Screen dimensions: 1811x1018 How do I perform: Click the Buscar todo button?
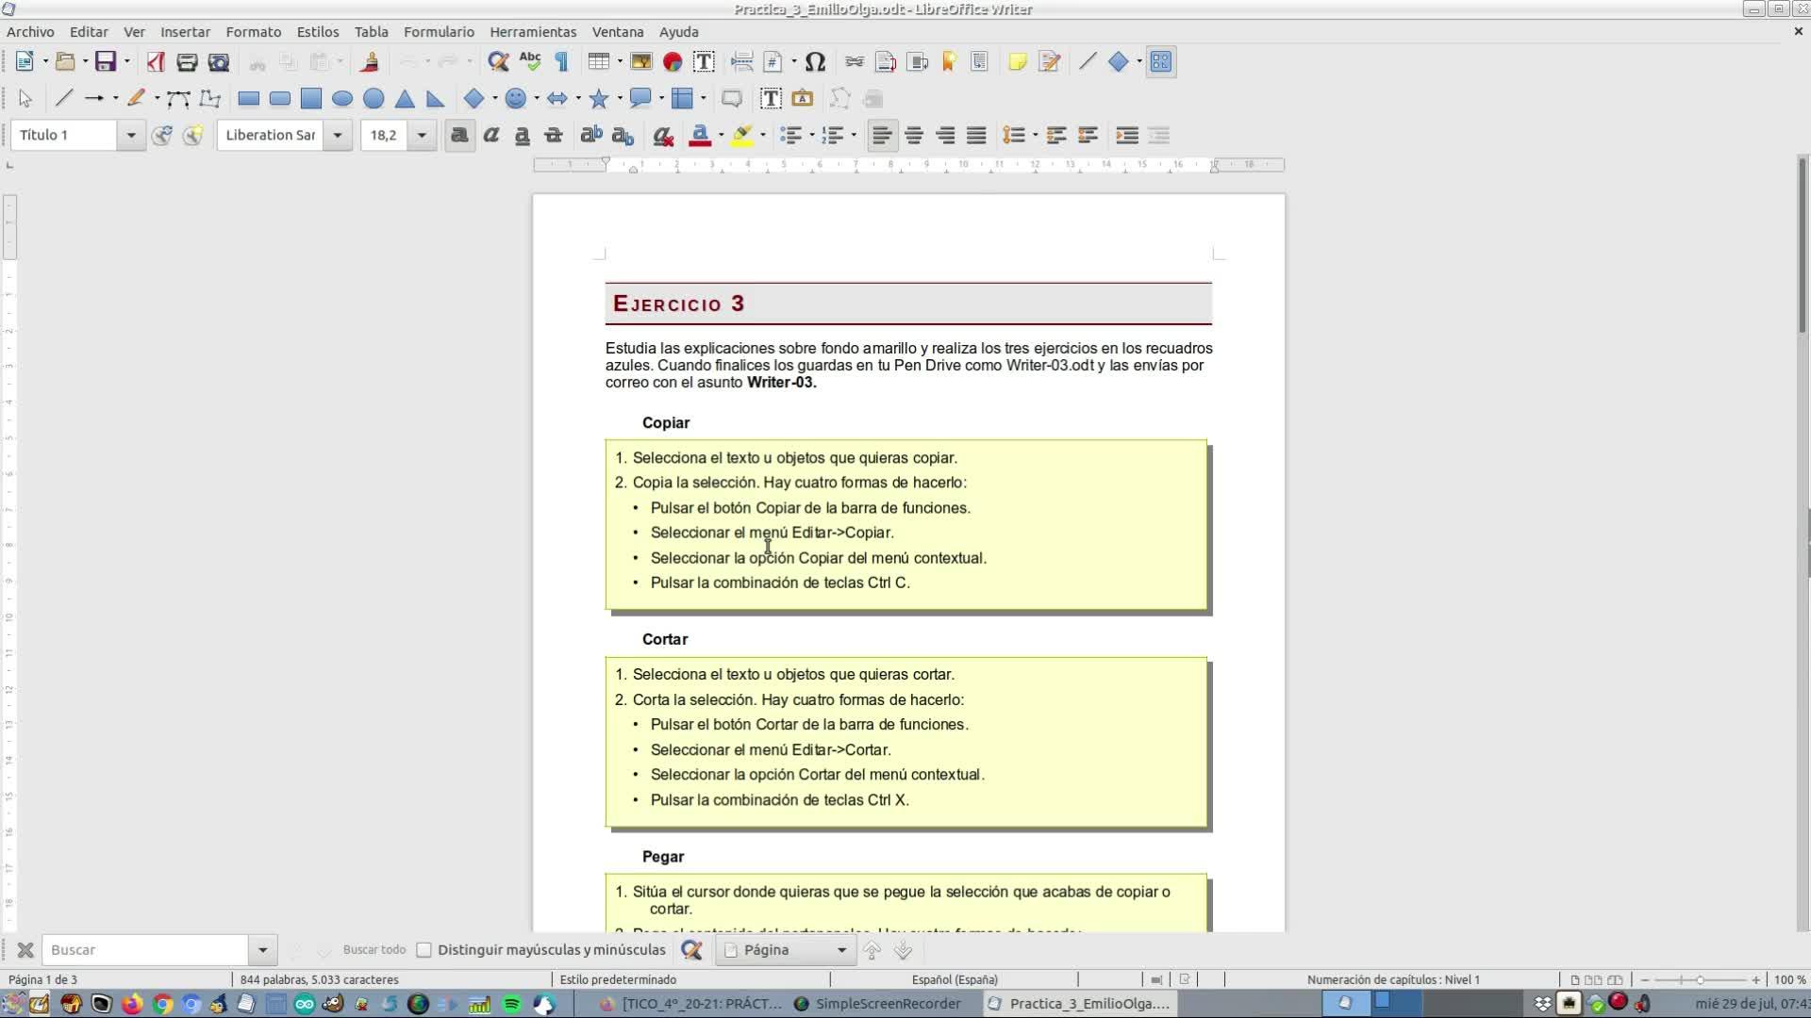pos(374,950)
